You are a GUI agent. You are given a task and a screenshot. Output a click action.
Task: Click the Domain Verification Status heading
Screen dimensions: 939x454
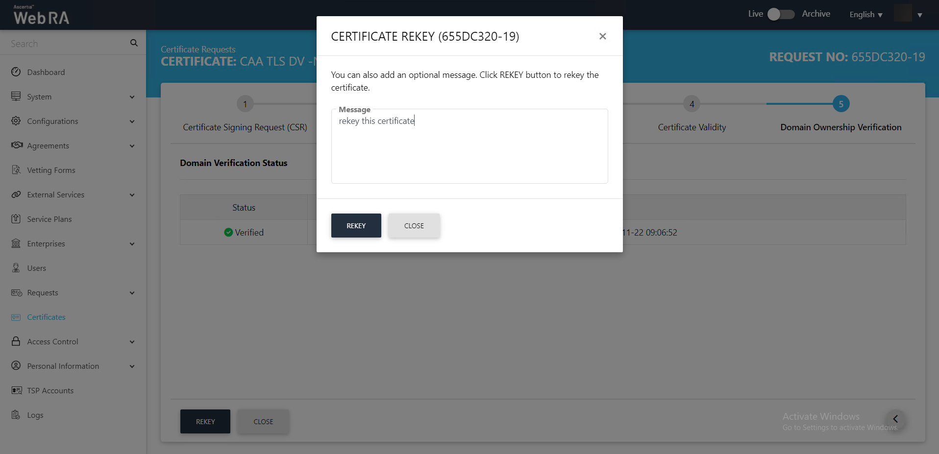tap(234, 163)
